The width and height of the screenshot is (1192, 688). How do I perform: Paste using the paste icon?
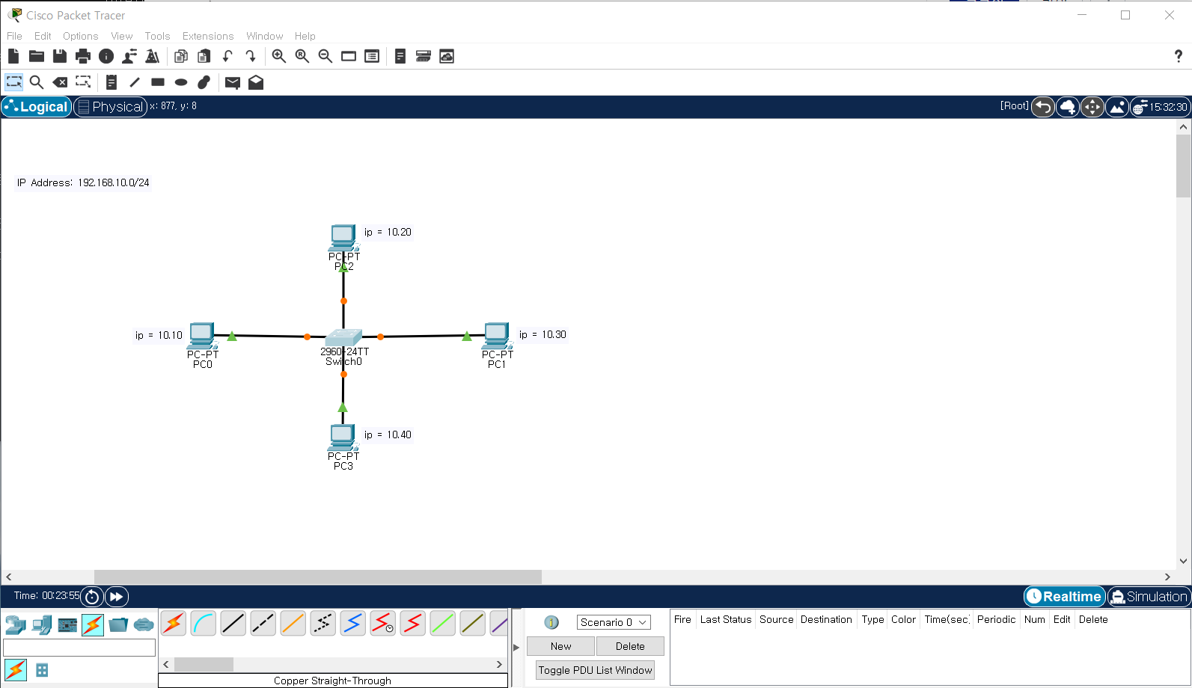click(x=204, y=56)
